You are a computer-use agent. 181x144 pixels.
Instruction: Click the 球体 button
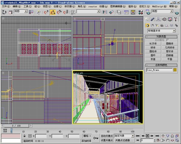[x=153, y=47]
